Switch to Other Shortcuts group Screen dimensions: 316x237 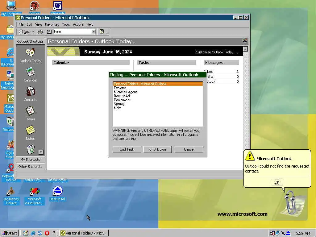pos(30,166)
